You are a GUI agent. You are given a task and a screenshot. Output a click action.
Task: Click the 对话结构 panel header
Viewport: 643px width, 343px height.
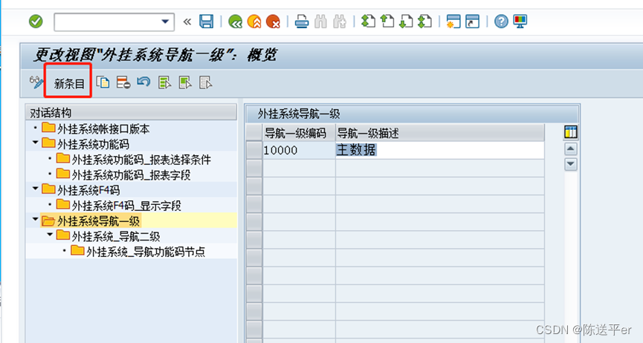(131, 113)
